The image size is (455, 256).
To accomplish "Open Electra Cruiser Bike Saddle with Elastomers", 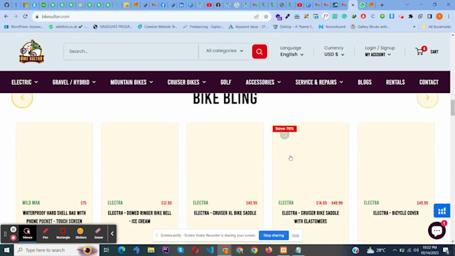I will [x=310, y=217].
